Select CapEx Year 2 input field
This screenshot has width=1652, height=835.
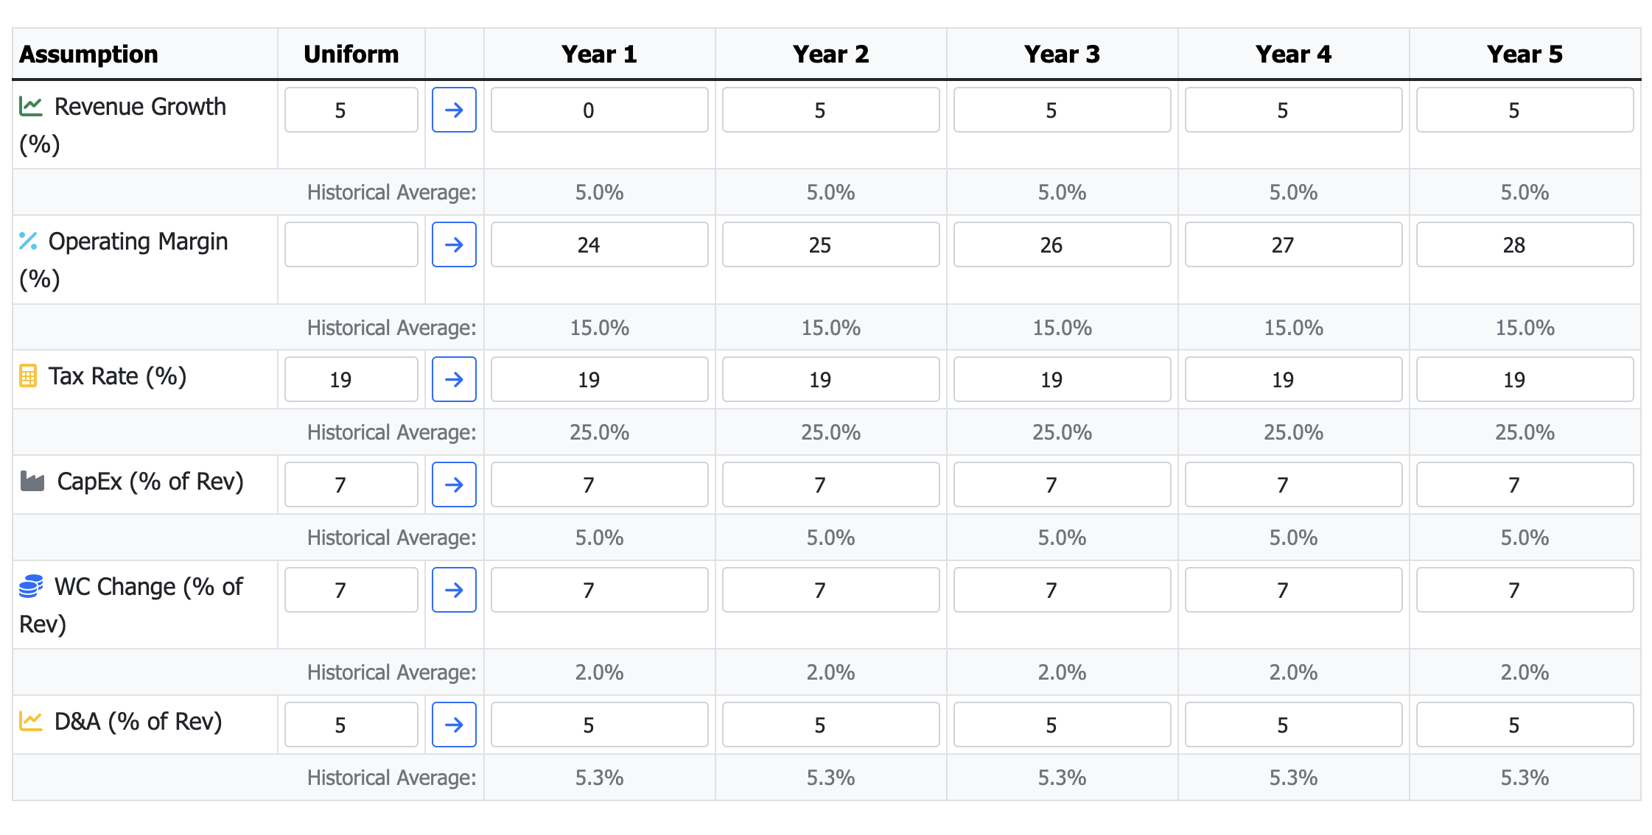[x=831, y=485]
